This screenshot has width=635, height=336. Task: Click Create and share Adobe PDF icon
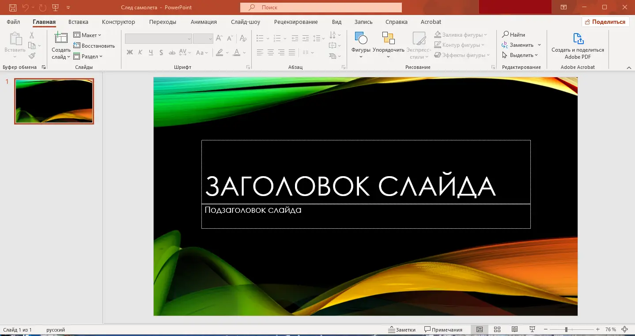(x=578, y=39)
